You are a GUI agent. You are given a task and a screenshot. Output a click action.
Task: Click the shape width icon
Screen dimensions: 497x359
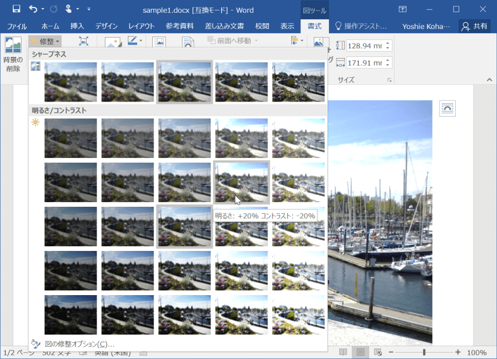(x=340, y=62)
